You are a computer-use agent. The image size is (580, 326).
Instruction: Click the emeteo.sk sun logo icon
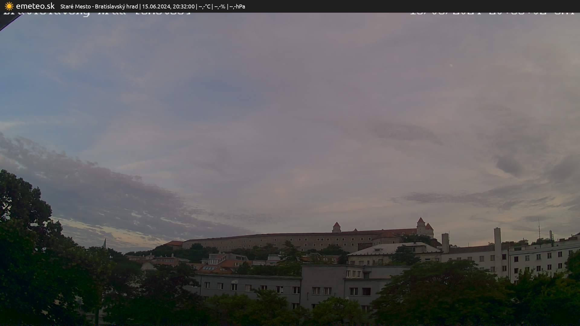click(9, 6)
